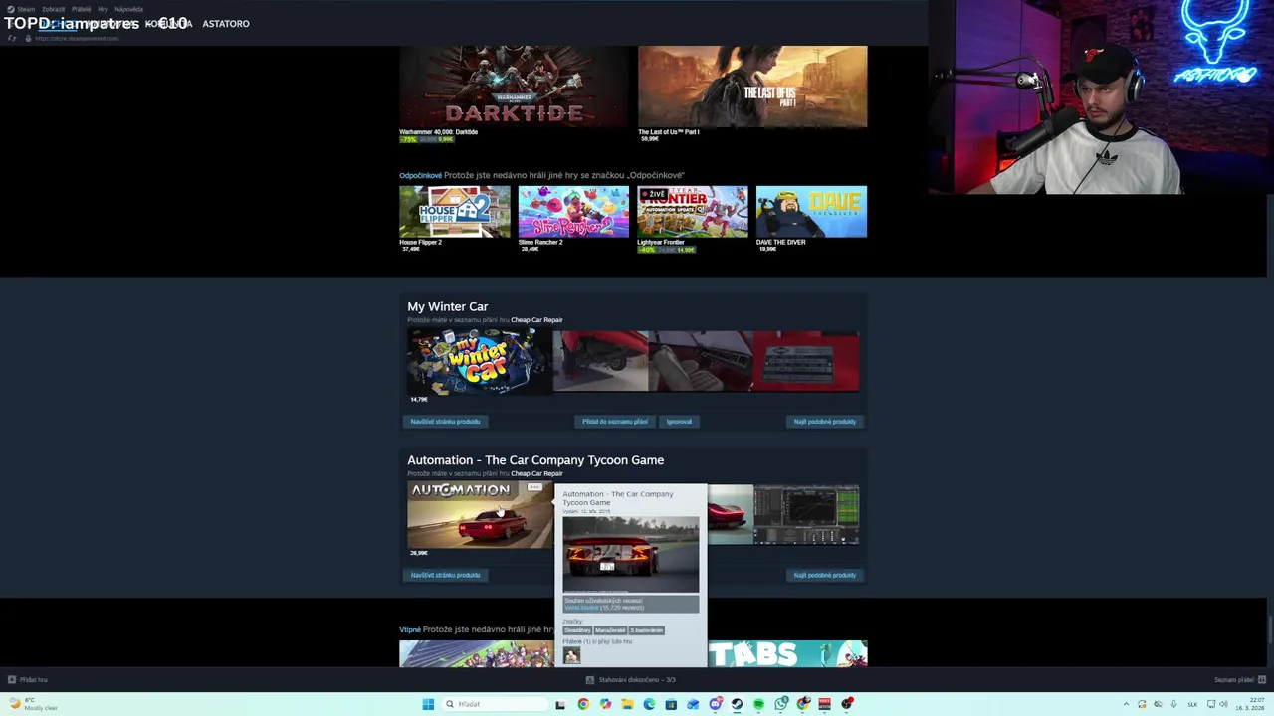1274x716 pixels.
Task: Click the SLK keyboard language indicator
Action: tap(1192, 704)
